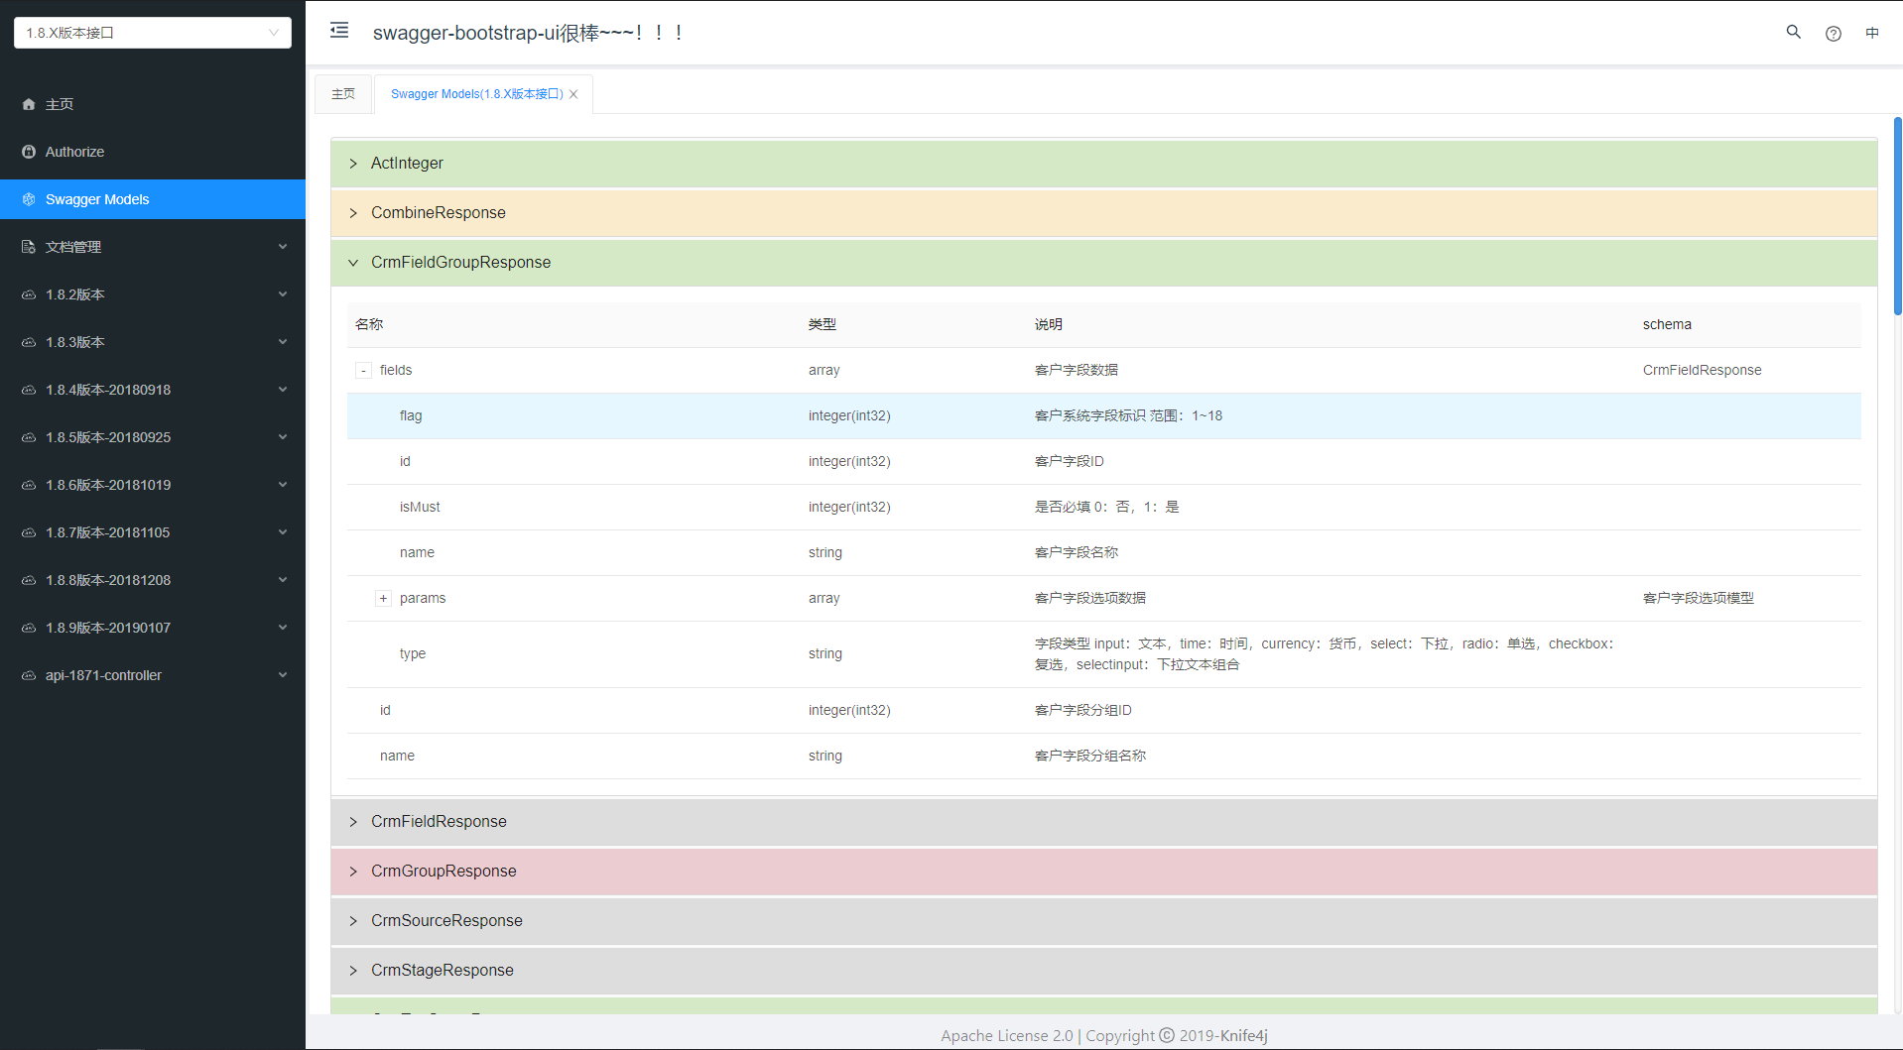Viewport: 1903px width, 1050px height.
Task: Click the search magnifier icon in header
Action: 1793,32
